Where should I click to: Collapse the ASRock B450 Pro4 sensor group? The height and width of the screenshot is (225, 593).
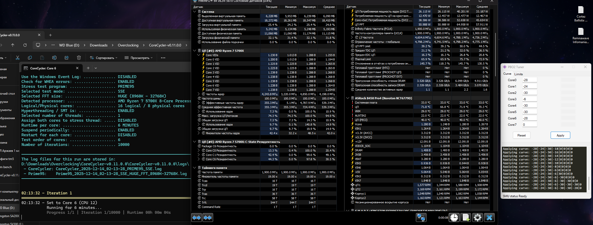(x=348, y=98)
